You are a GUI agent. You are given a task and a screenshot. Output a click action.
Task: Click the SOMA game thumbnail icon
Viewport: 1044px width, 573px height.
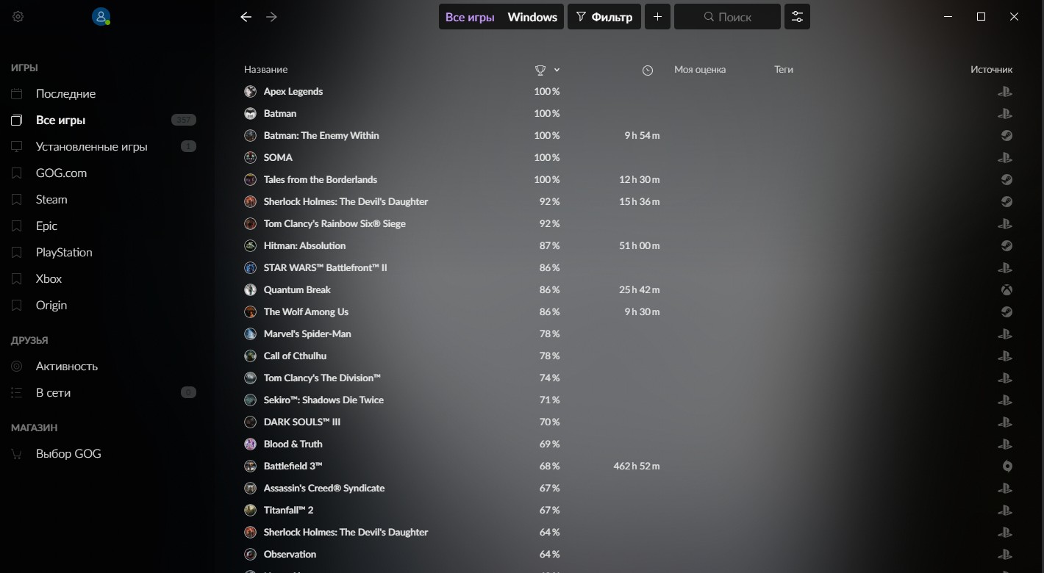250,158
